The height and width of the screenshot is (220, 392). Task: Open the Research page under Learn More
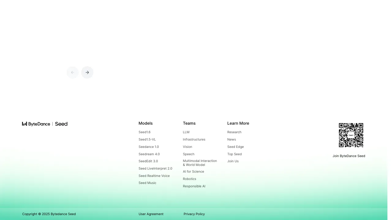(x=234, y=132)
